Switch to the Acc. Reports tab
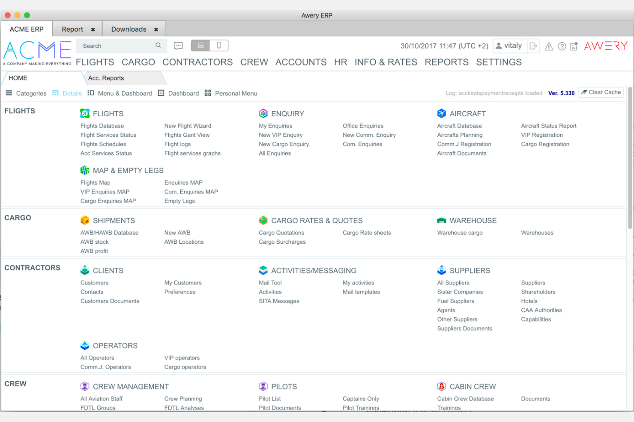Screen dimensions: 634x422 (x=106, y=78)
